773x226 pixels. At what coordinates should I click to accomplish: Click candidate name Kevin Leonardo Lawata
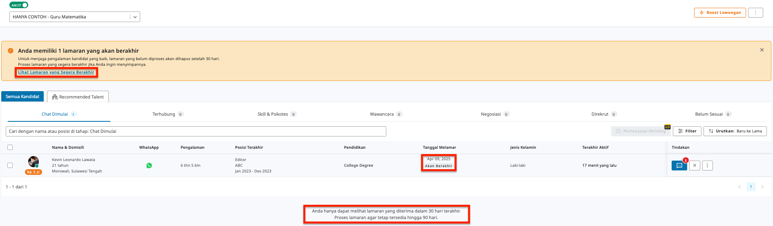coord(73,160)
